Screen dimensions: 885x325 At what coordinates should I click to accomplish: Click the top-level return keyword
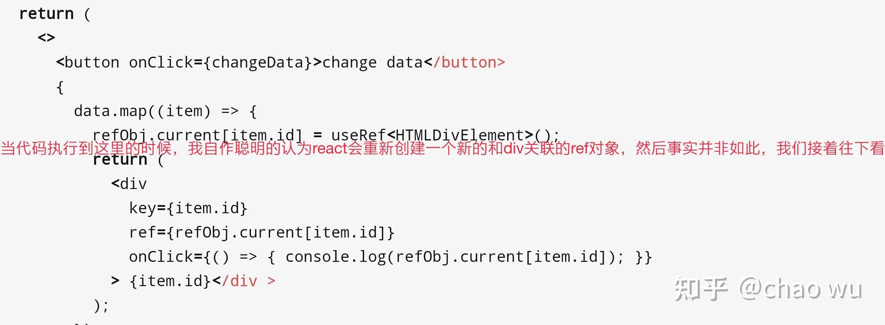(x=46, y=14)
